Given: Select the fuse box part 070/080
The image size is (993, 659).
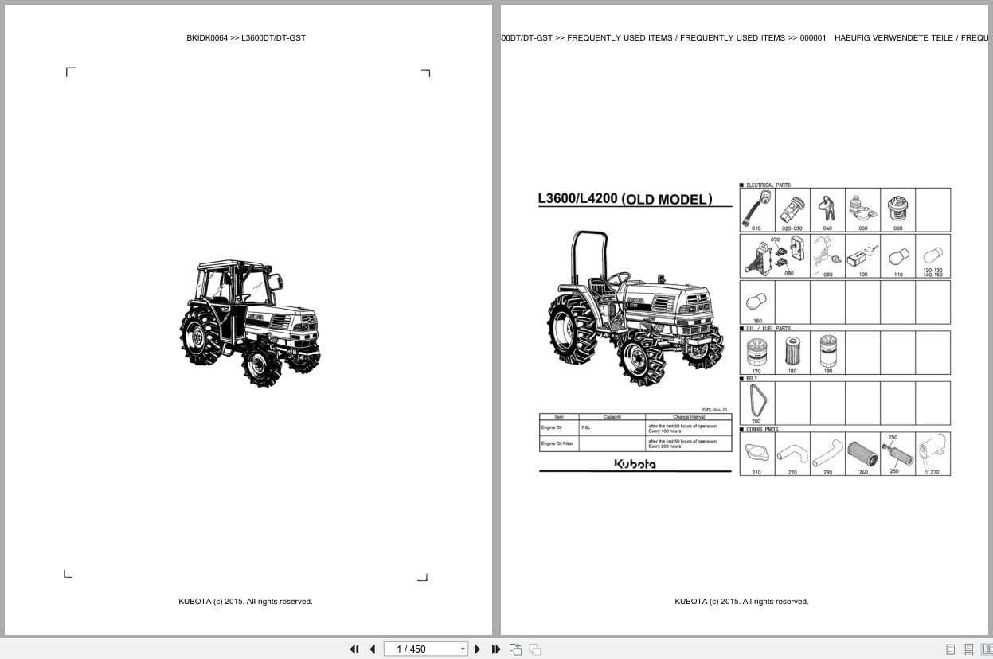Looking at the screenshot, I should click(x=775, y=256).
